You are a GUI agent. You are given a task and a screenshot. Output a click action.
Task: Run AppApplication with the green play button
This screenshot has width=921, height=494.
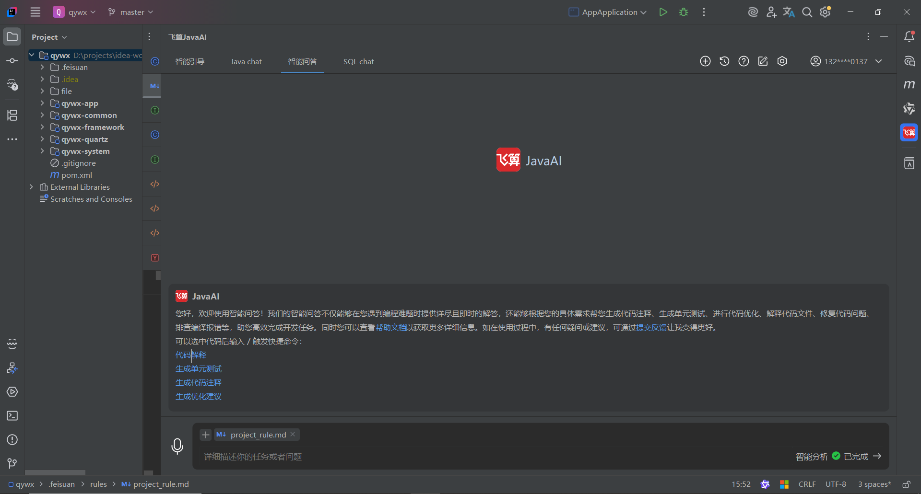click(663, 12)
